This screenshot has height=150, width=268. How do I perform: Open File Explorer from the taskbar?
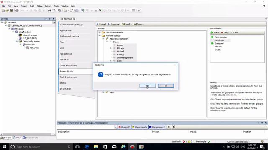coord(96,147)
